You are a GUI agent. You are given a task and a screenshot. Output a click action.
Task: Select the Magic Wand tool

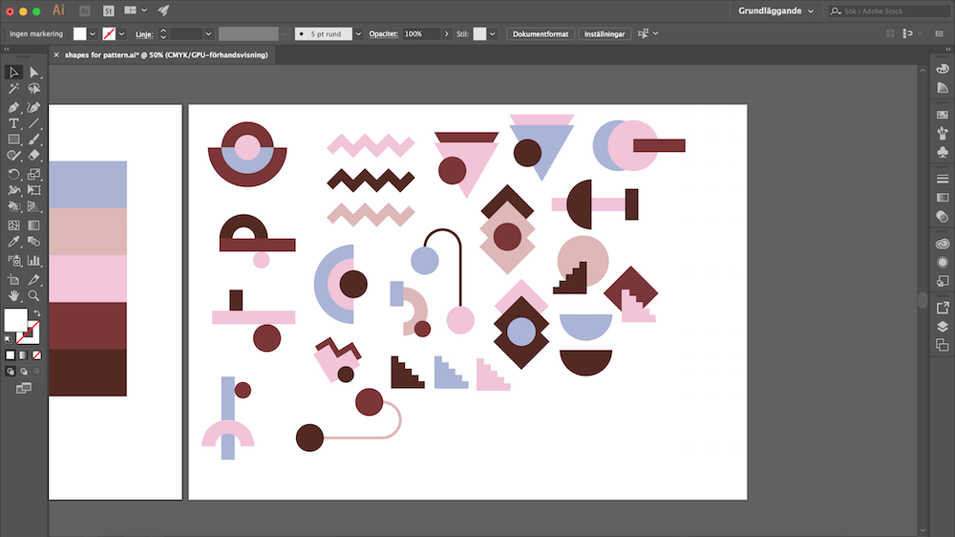[13, 89]
